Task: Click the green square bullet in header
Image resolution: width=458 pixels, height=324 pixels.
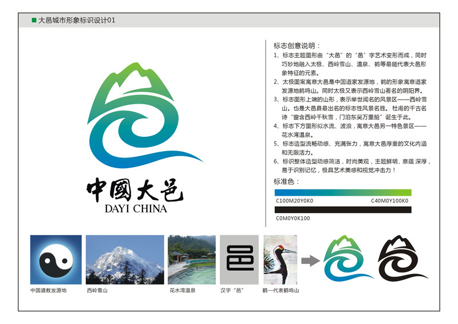Action: (x=34, y=20)
